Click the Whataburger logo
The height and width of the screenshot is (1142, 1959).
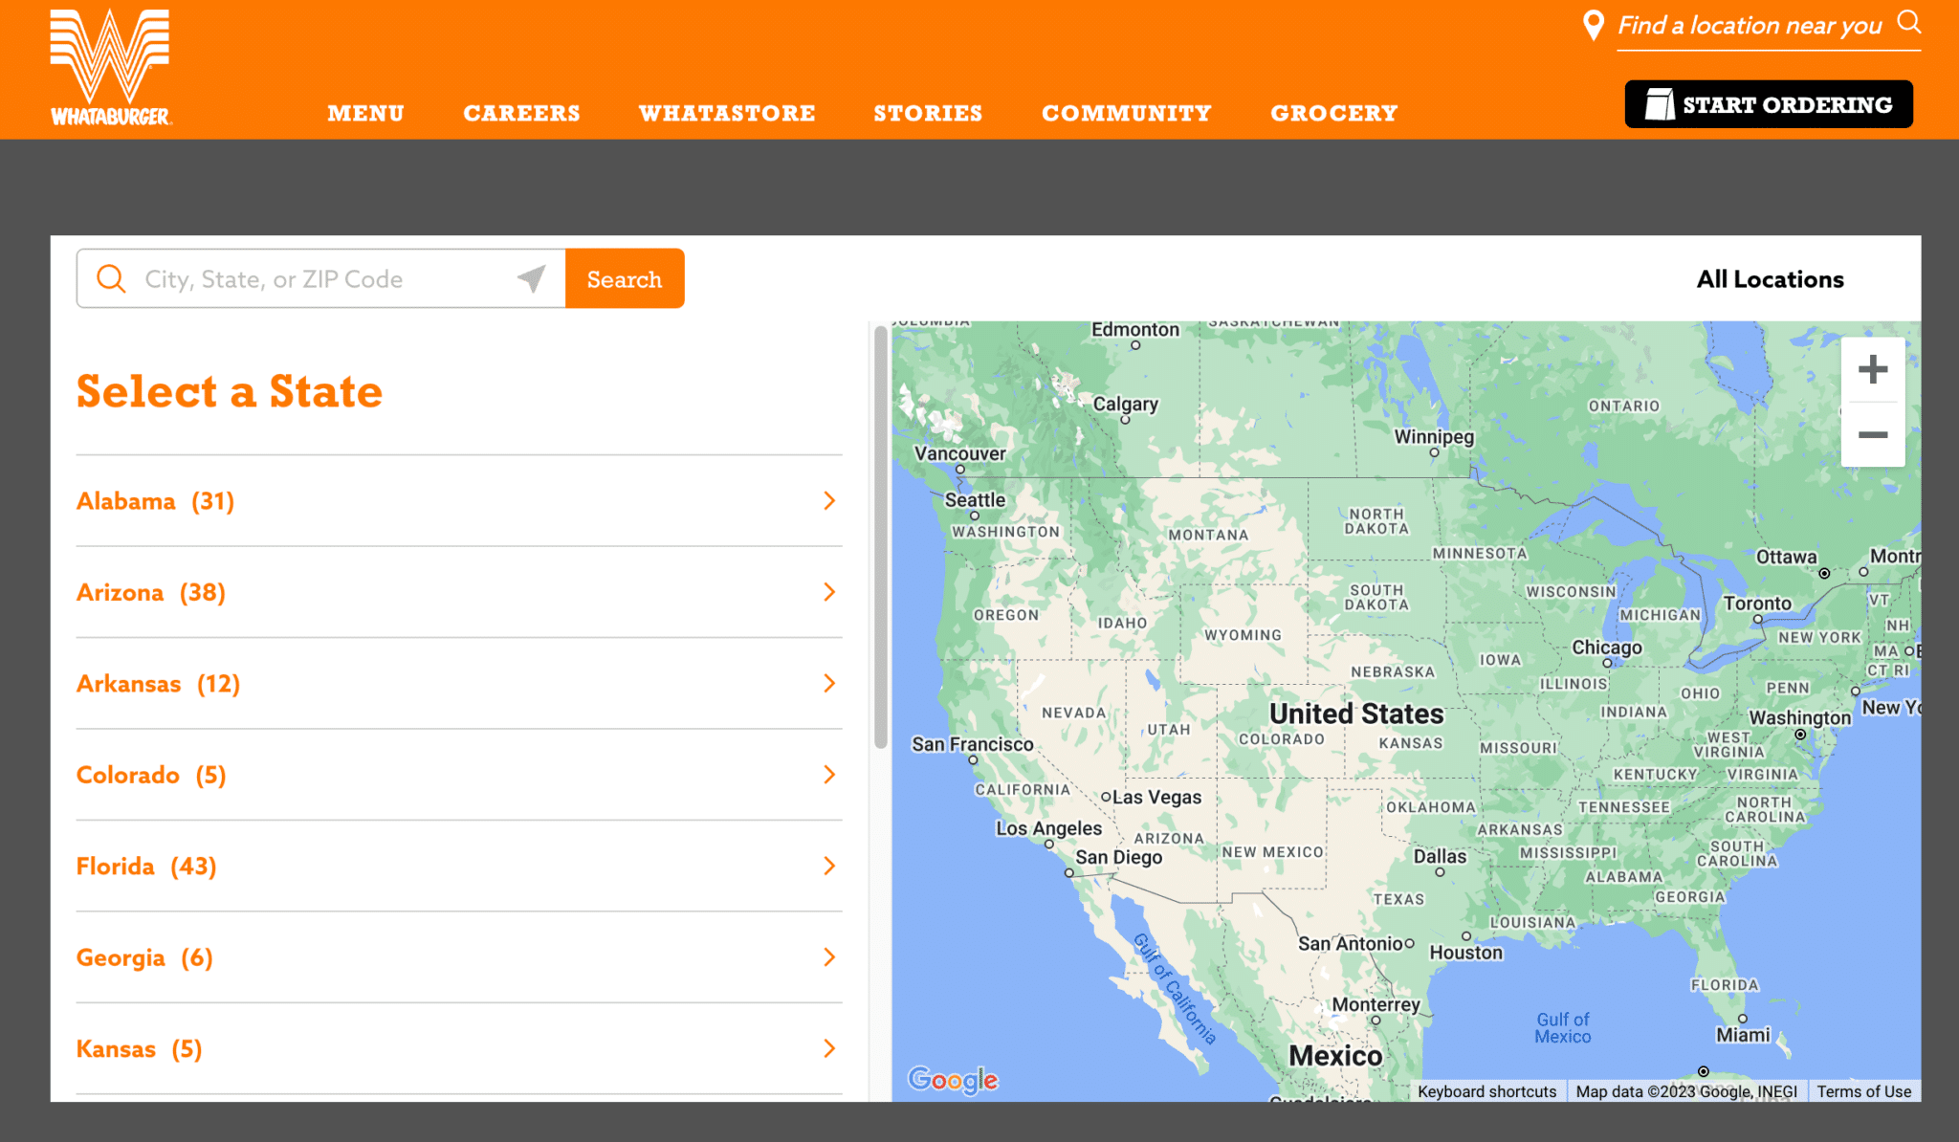coord(110,67)
